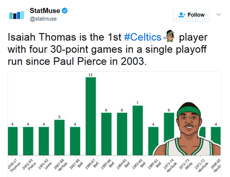This screenshot has width=230, height=177.
Task: Open the StatMuse profile name
Action: click(45, 11)
